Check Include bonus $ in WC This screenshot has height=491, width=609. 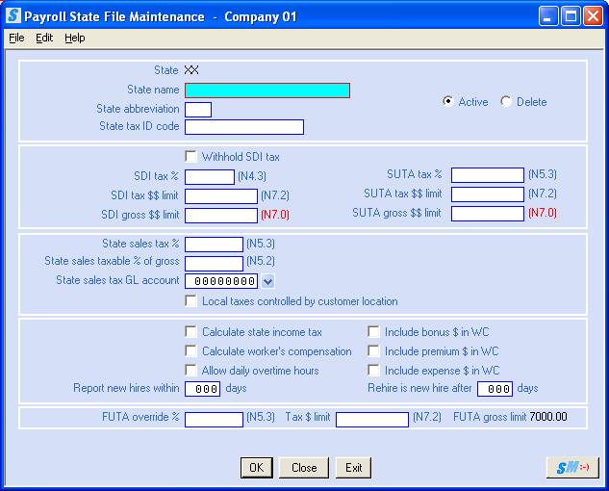click(x=373, y=331)
